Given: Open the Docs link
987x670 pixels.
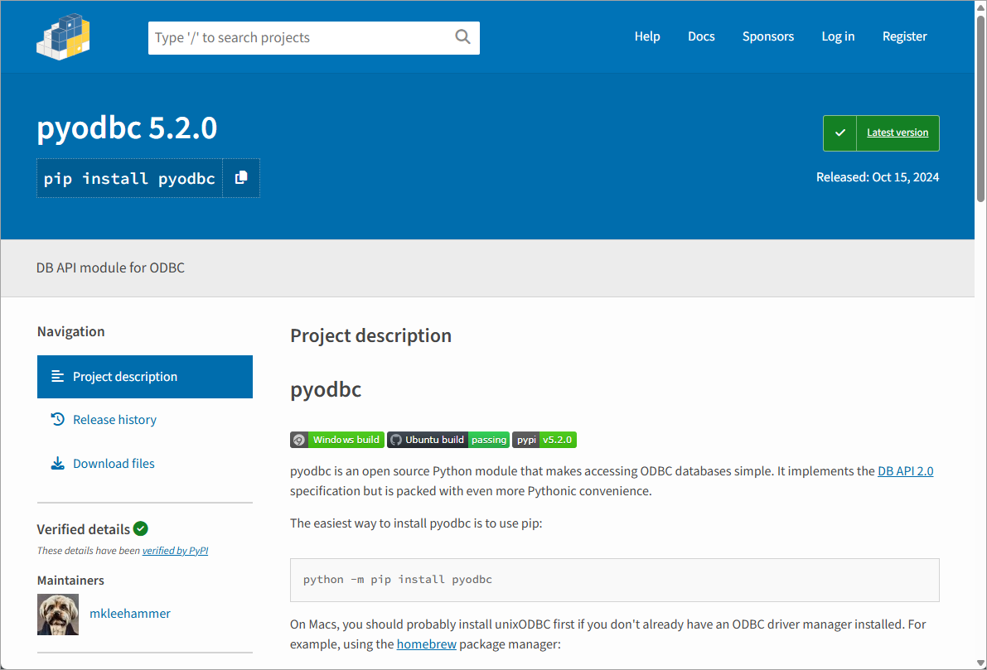Looking at the screenshot, I should pyautogui.click(x=701, y=36).
